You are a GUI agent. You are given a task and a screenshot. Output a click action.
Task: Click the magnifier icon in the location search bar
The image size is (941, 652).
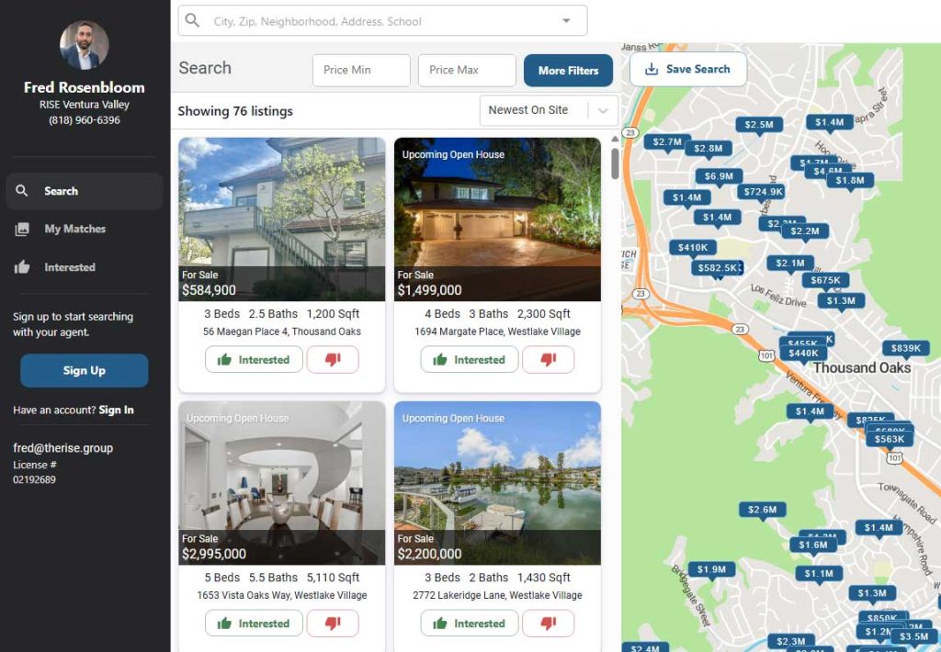click(193, 19)
